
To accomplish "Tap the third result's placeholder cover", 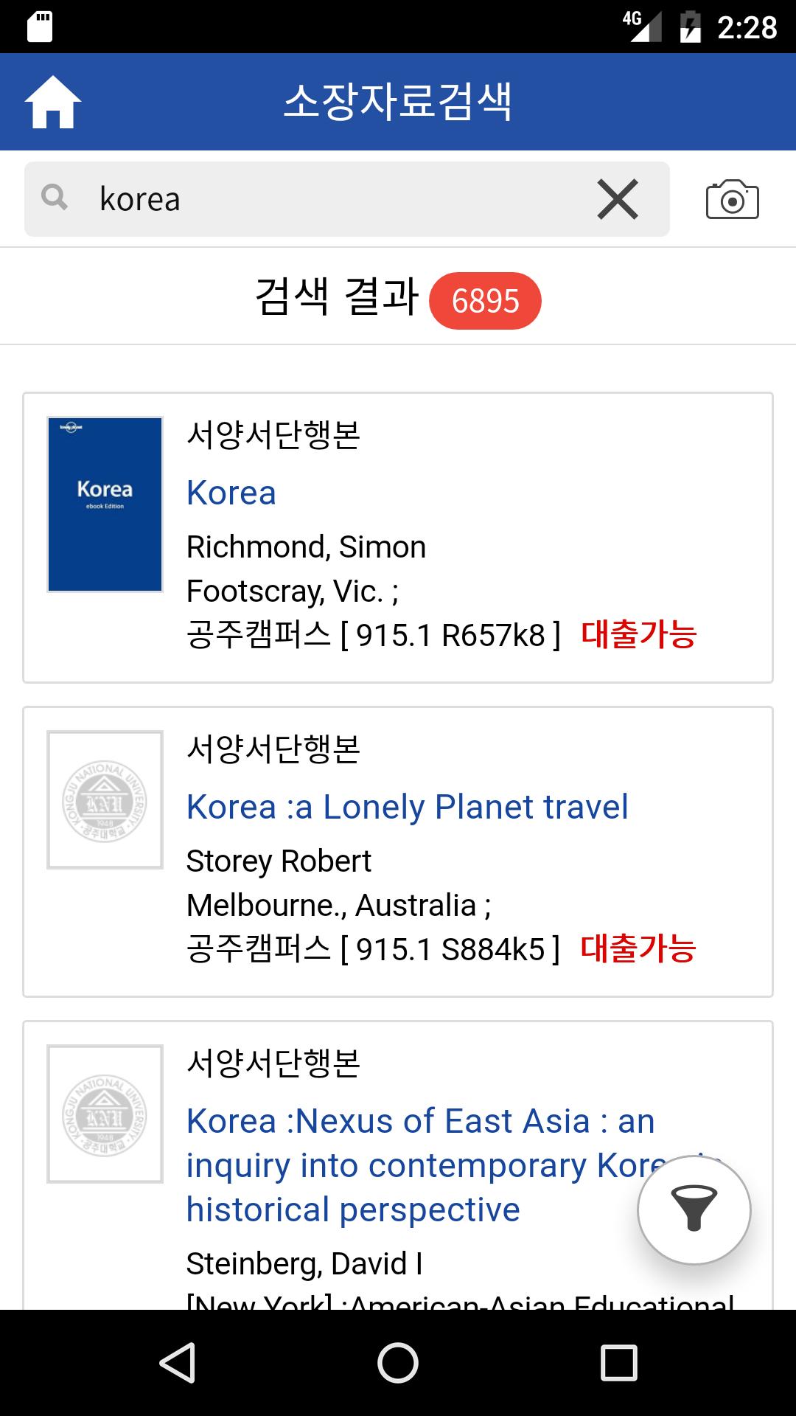I will tap(105, 1114).
